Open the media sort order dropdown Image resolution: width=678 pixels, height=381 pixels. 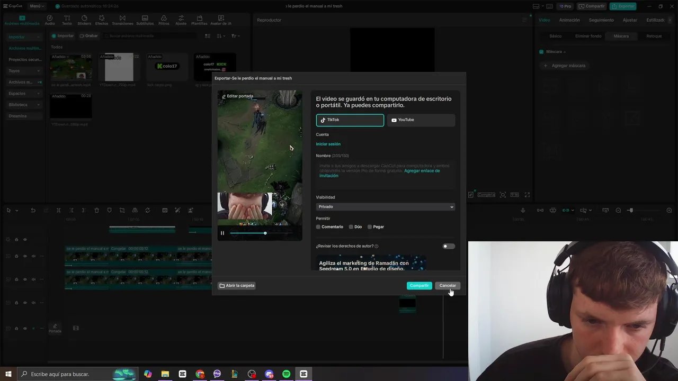pyautogui.click(x=221, y=36)
